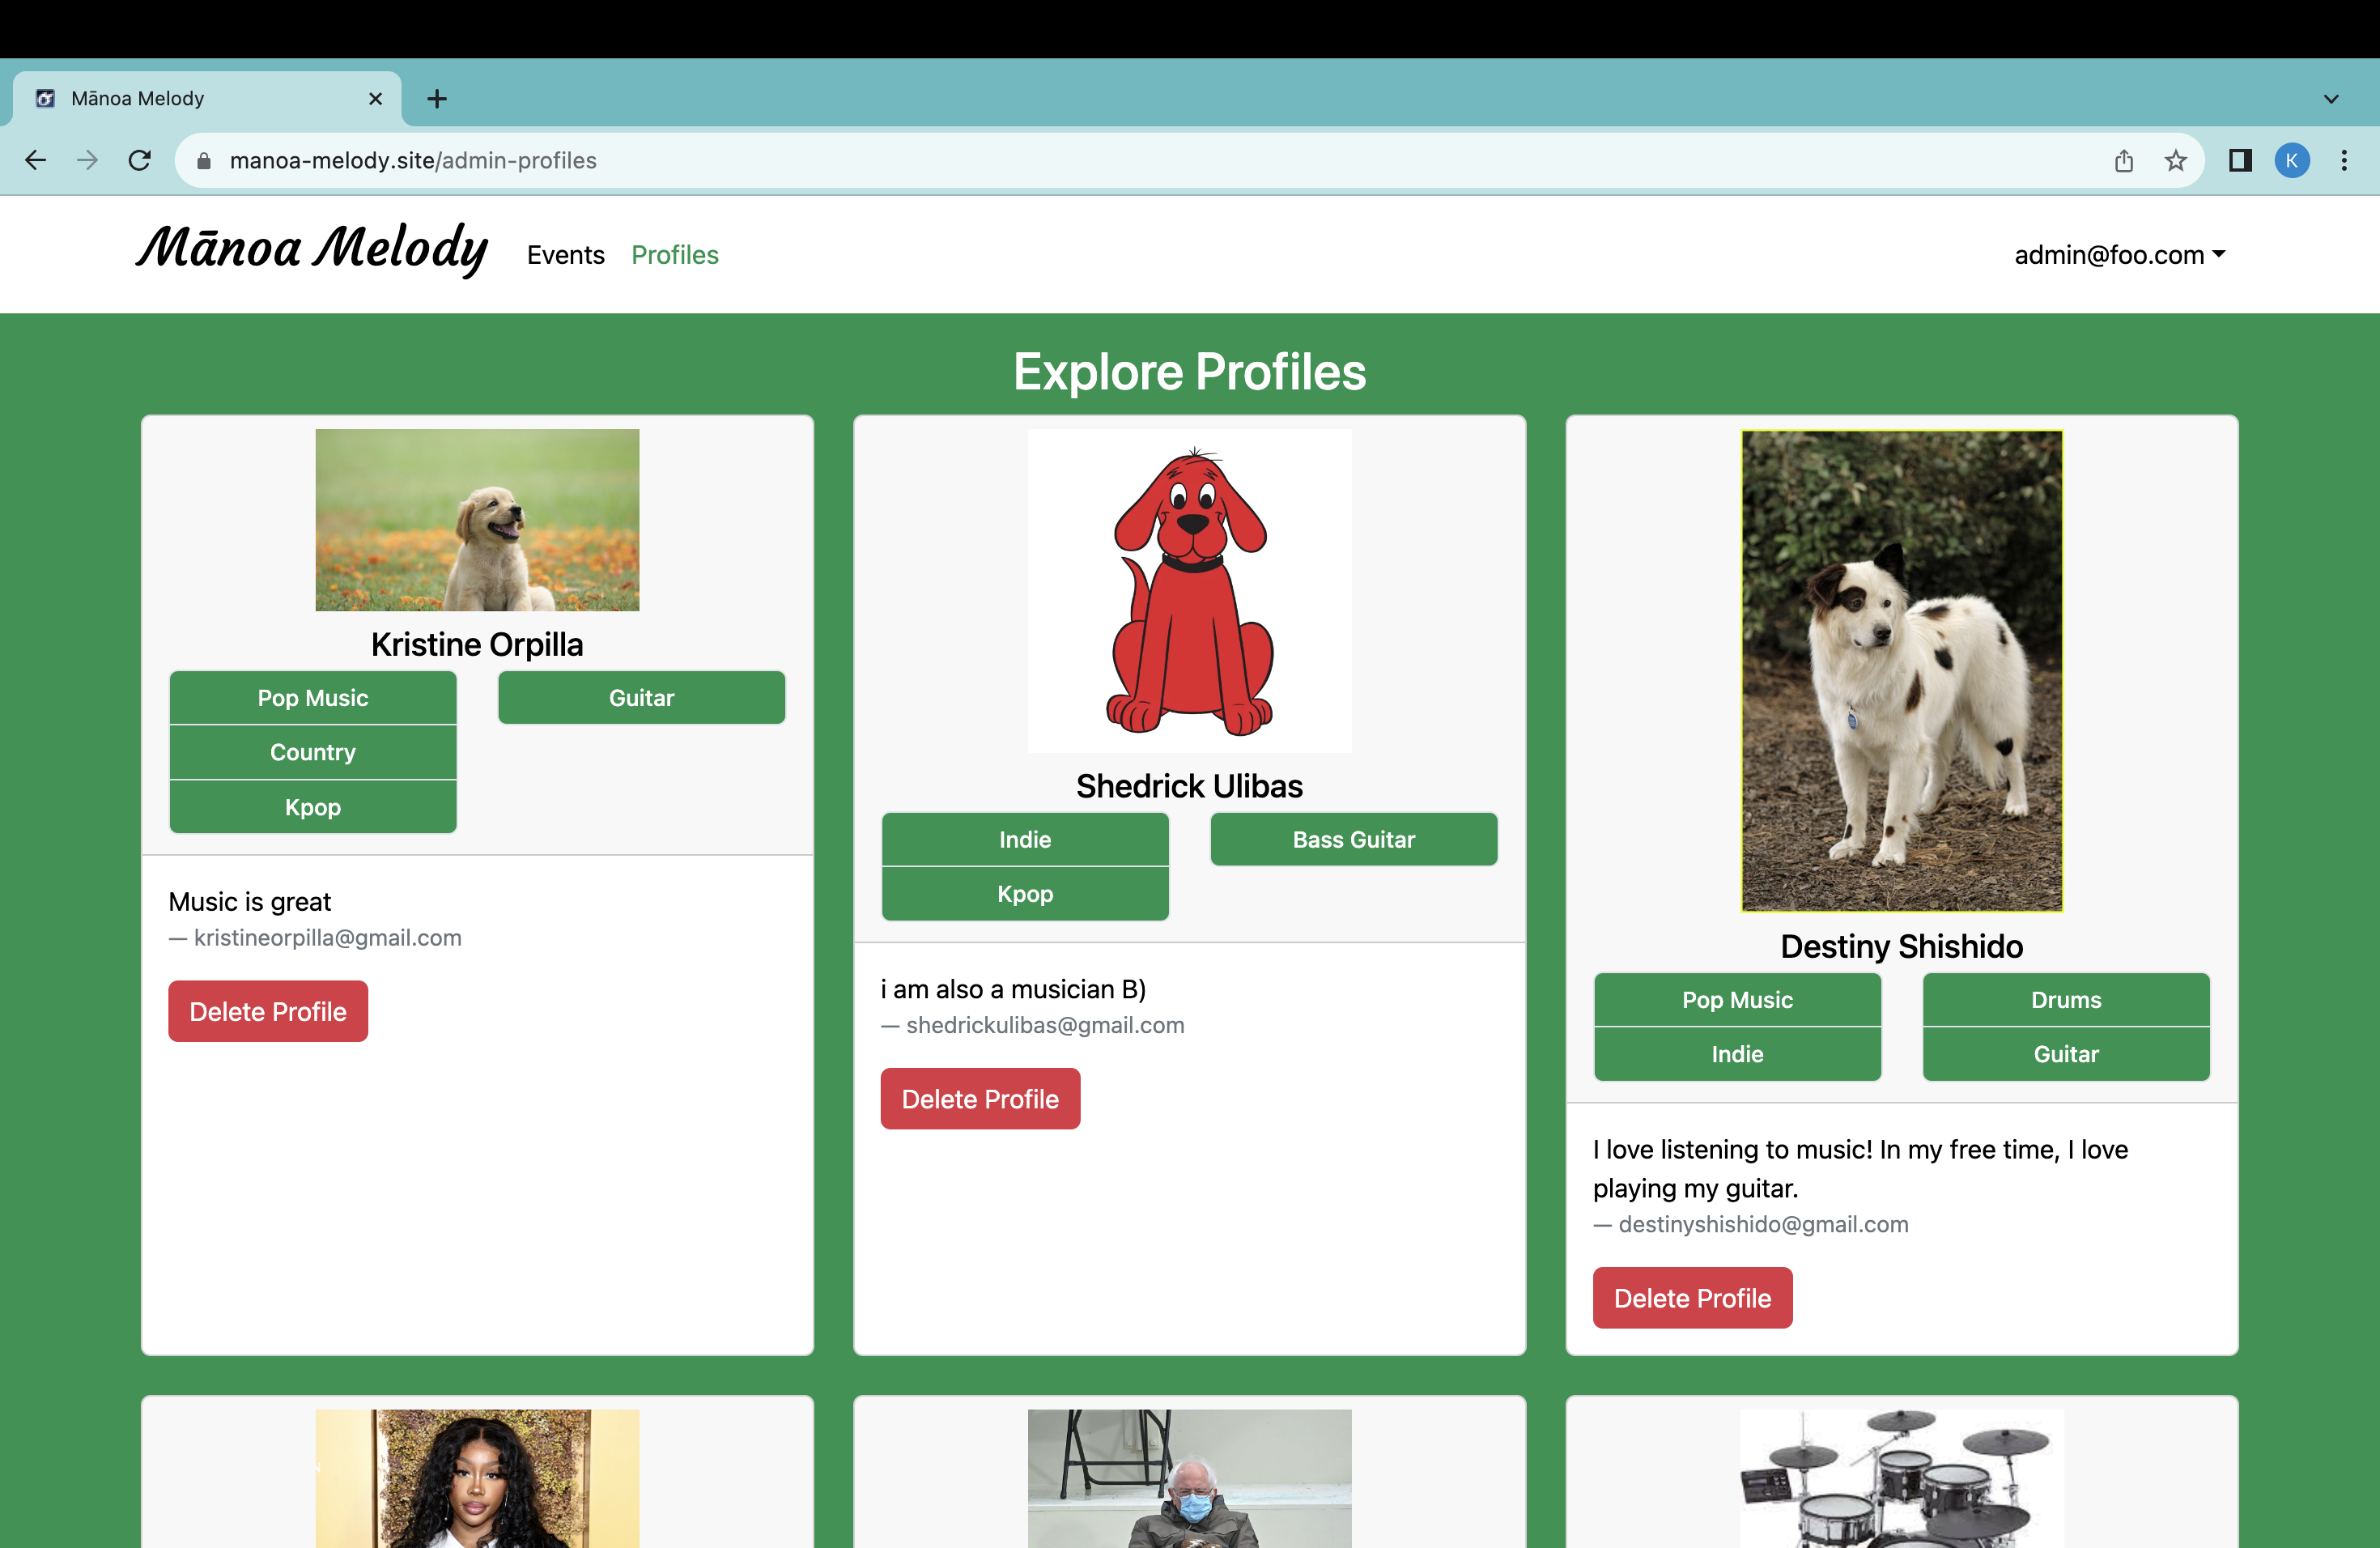This screenshot has height=1548, width=2380.
Task: Click the browser forward arrow
Action: click(x=88, y=160)
